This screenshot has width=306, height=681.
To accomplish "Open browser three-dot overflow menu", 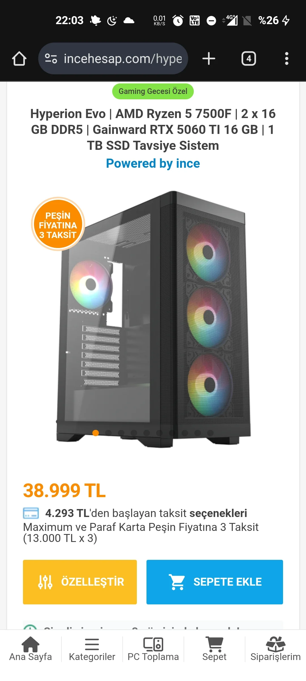I will pyautogui.click(x=287, y=59).
